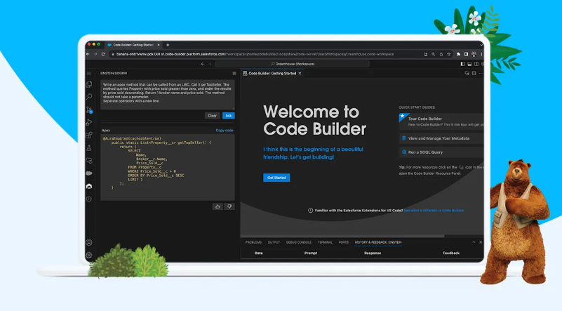Click the Einstein prompt text area
Screen dimensions: 562x311
(x=168, y=95)
